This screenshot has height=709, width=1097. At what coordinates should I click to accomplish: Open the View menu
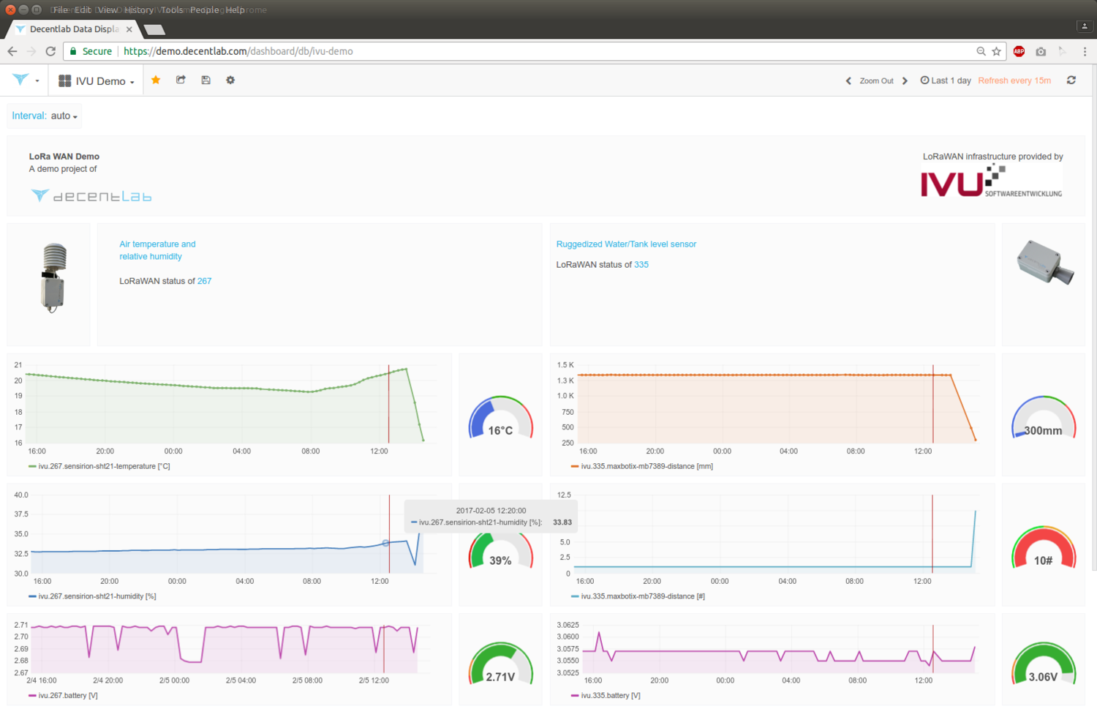pos(108,10)
